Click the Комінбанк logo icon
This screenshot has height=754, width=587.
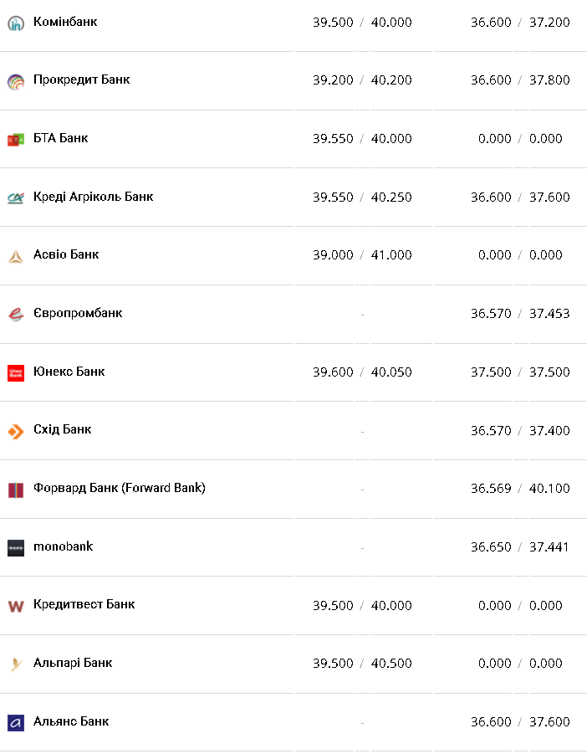click(x=16, y=23)
